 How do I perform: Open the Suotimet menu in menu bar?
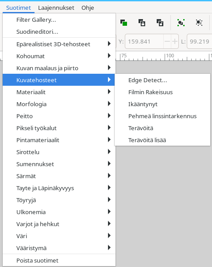coord(19,8)
